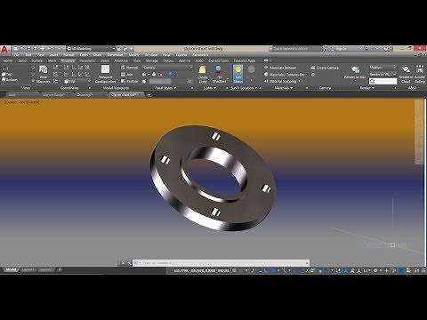The image size is (427, 320).
Task: Toggle Materials / Textures On setting
Action: click(285, 75)
